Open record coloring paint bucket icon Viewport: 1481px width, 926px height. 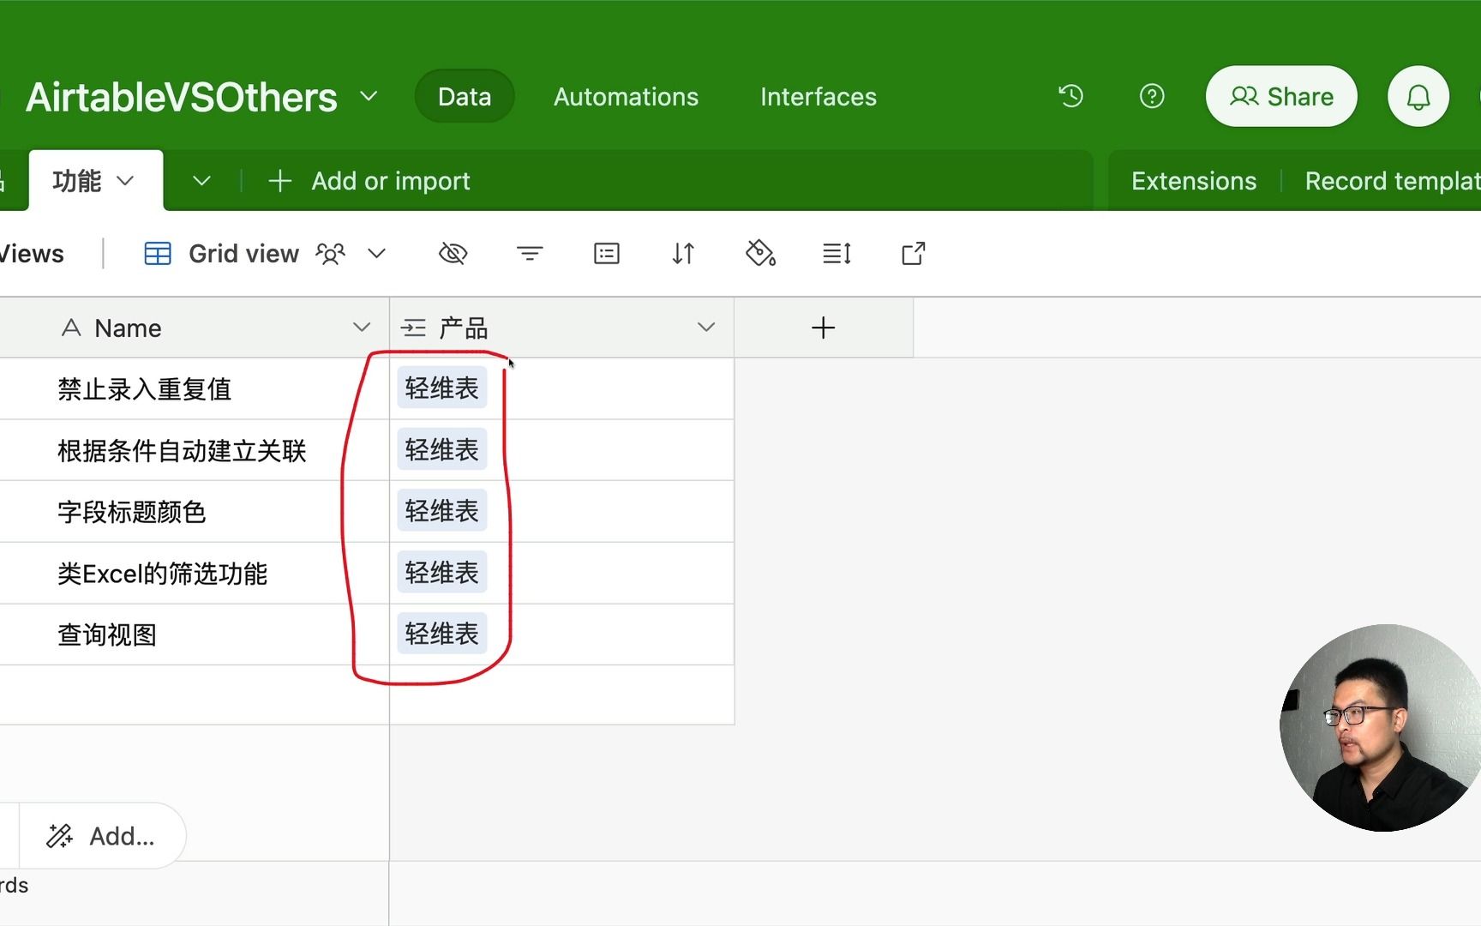pos(760,253)
